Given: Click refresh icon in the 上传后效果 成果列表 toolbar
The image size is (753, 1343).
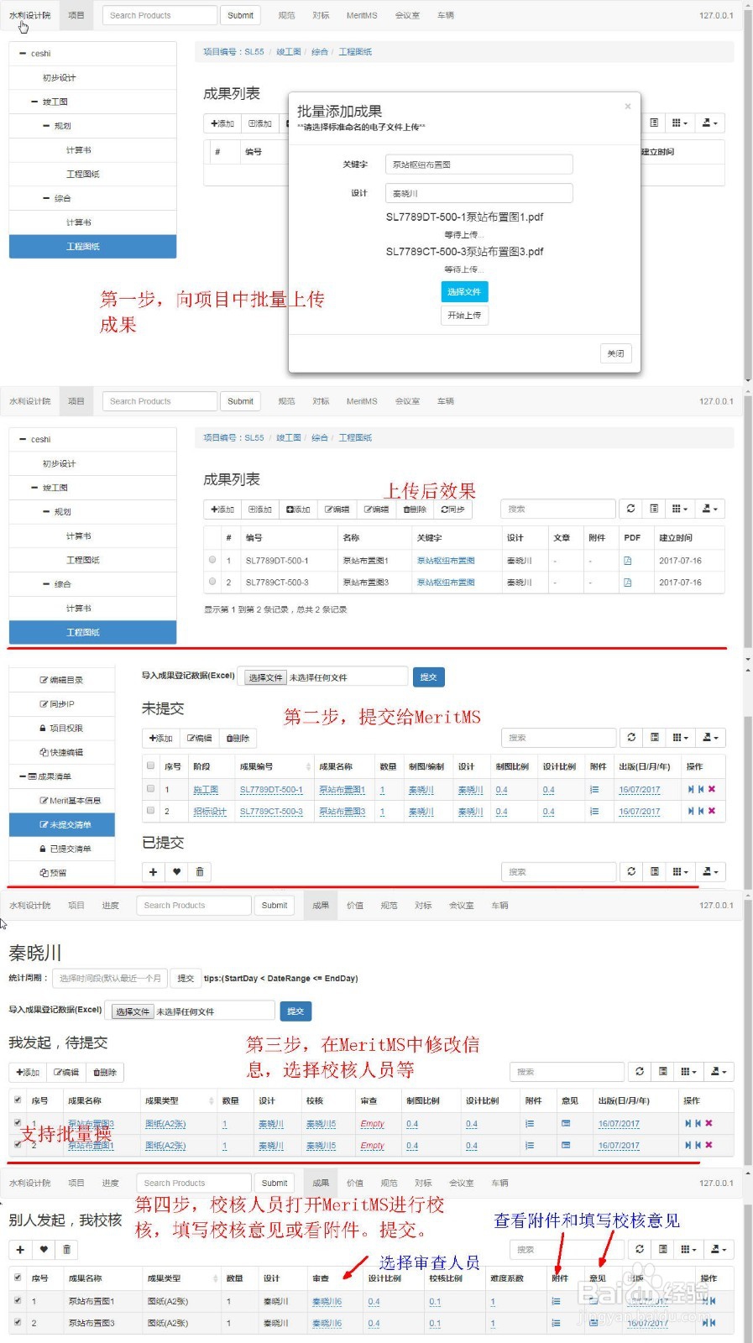Looking at the screenshot, I should coord(630,509).
